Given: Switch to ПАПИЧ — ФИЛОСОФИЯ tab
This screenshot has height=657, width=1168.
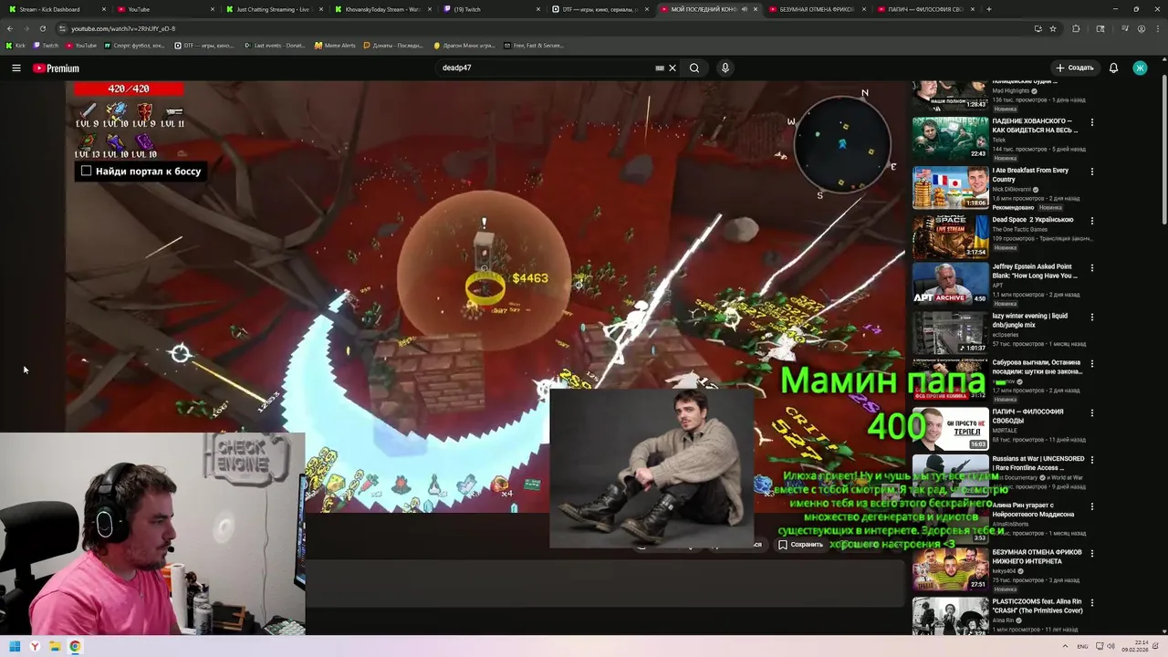Looking at the screenshot, I should point(924,9).
